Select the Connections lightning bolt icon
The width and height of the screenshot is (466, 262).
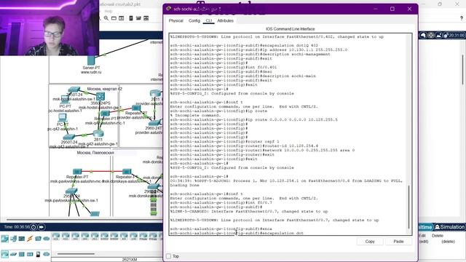coord(30,238)
